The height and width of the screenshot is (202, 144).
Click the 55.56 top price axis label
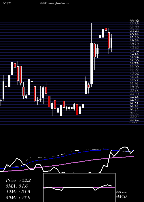pyautogui.click(x=134, y=20)
